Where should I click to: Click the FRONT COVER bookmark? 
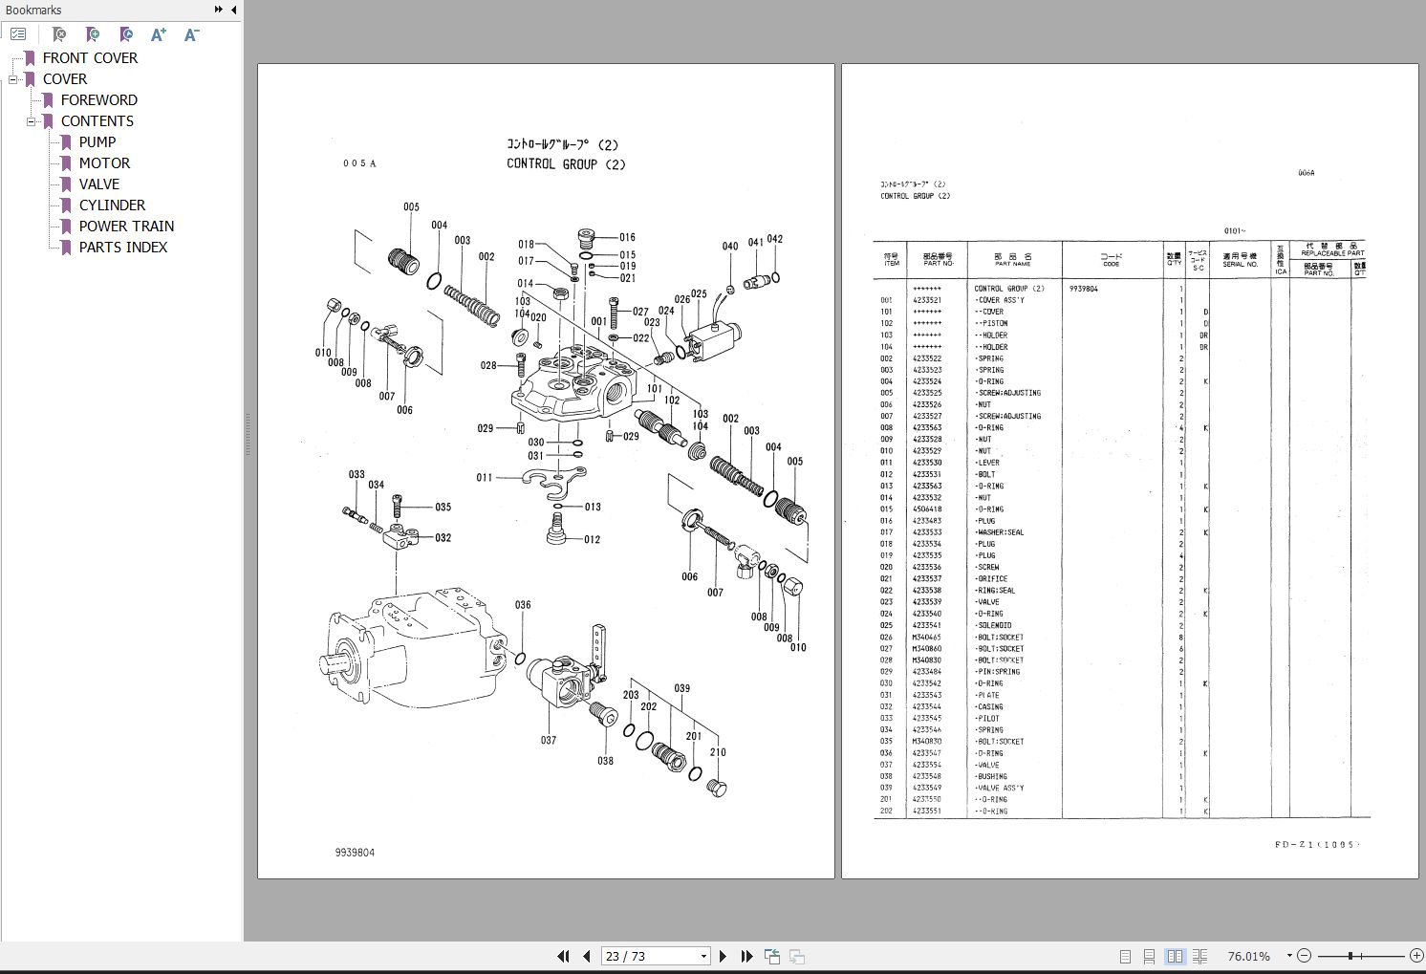tap(90, 57)
